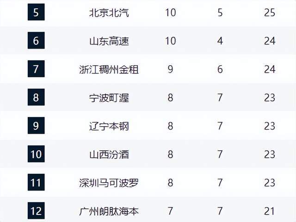Select the rank 7 badge

(36, 69)
